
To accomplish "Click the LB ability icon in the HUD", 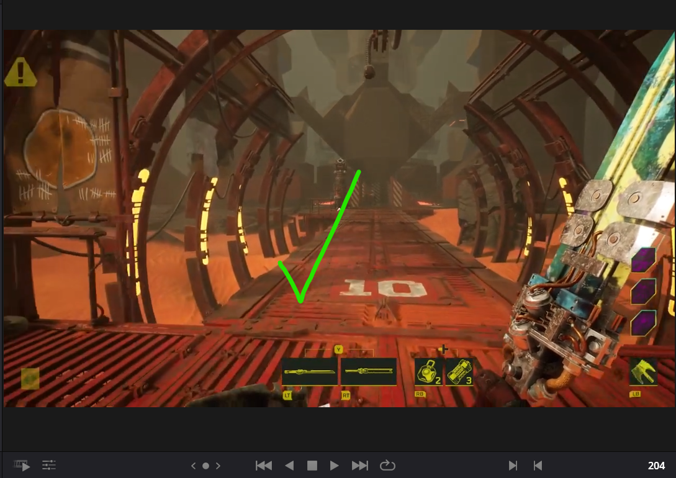I will [x=643, y=372].
